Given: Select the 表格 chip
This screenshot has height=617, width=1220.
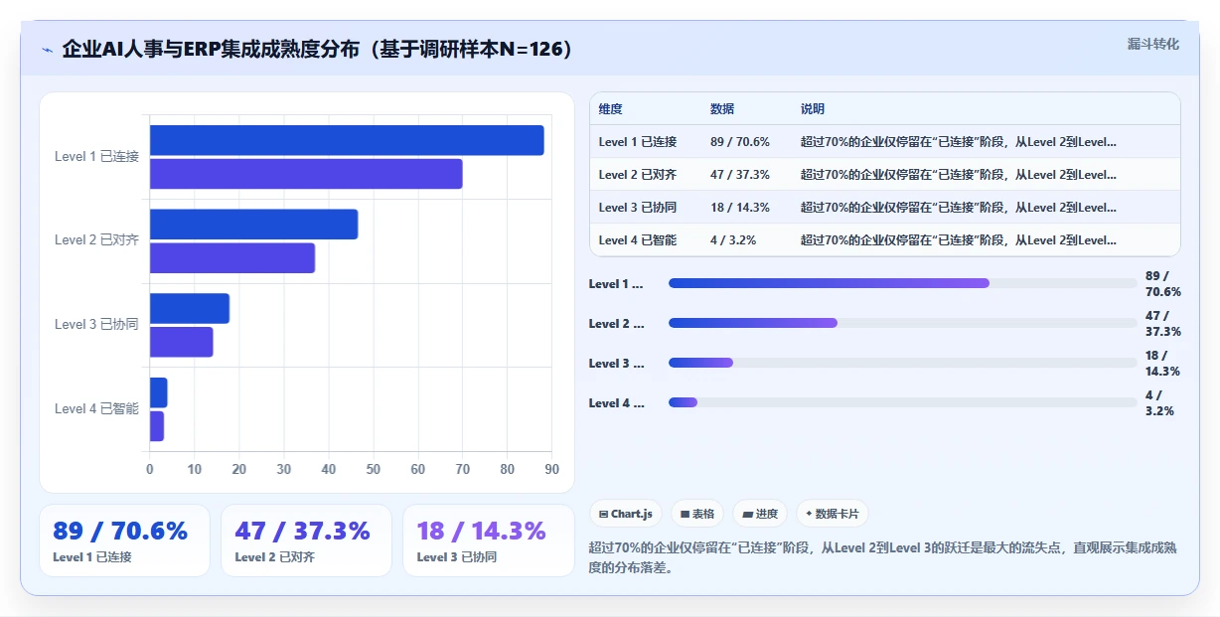Looking at the screenshot, I should (x=697, y=514).
